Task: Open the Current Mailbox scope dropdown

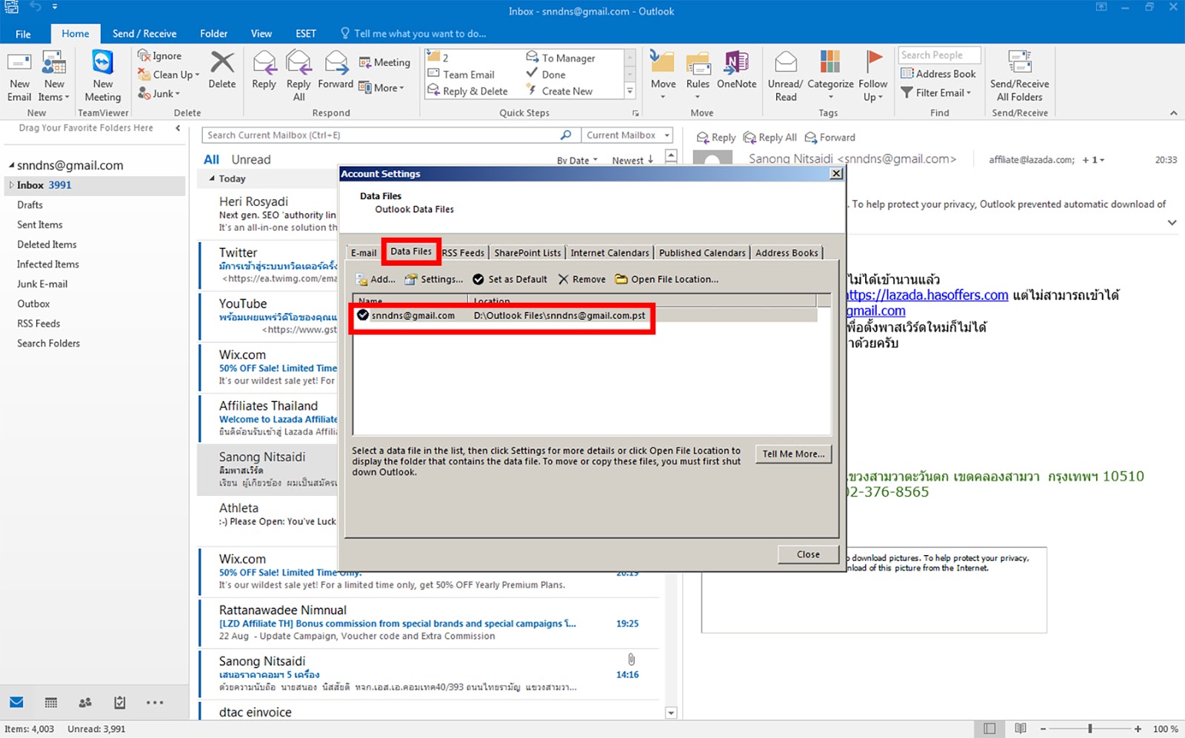Action: point(627,135)
